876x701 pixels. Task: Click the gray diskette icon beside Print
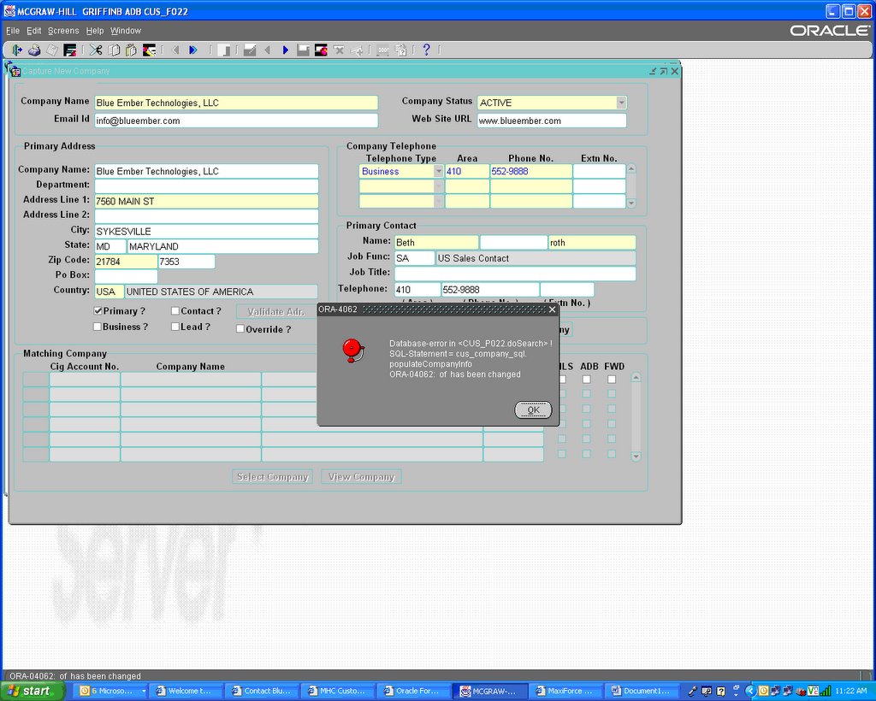(x=51, y=50)
